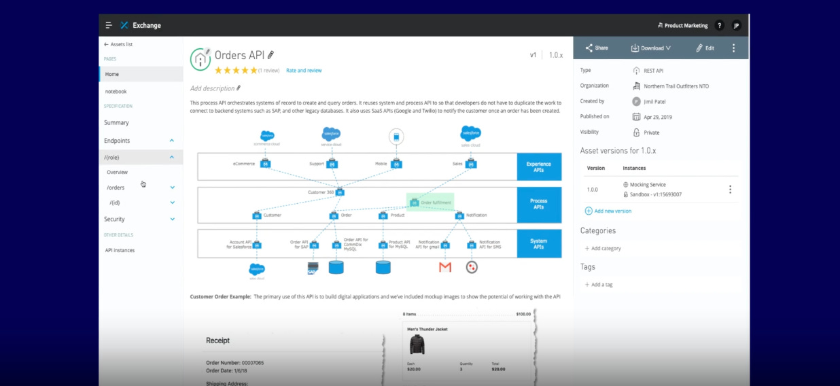Expand the Security section chevron
Viewport: 840px width, 386px height.
click(x=172, y=220)
